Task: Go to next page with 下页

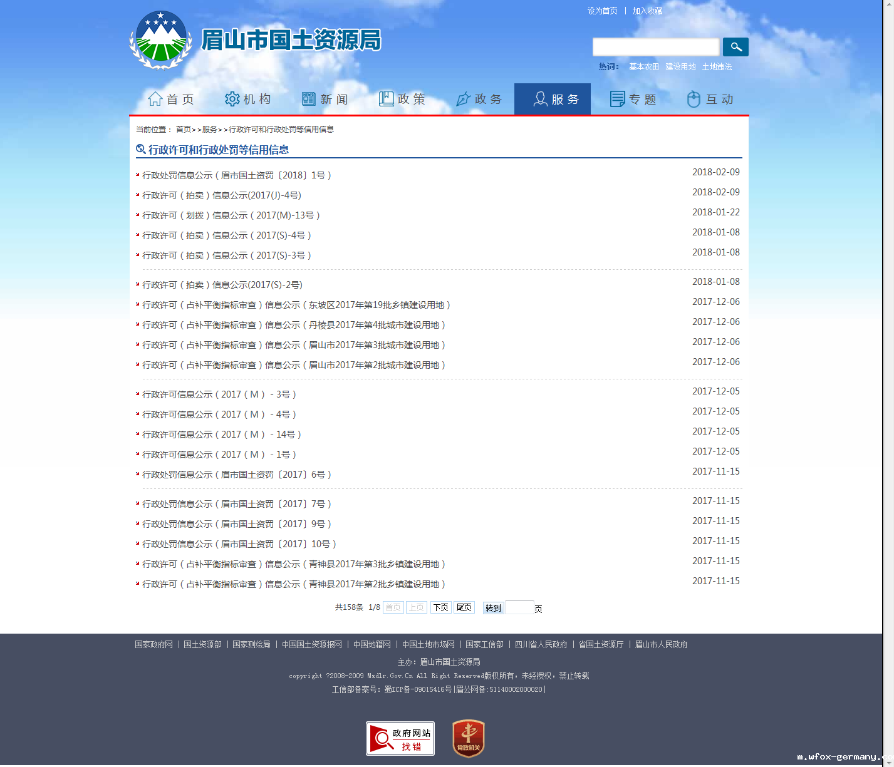Action: click(440, 607)
